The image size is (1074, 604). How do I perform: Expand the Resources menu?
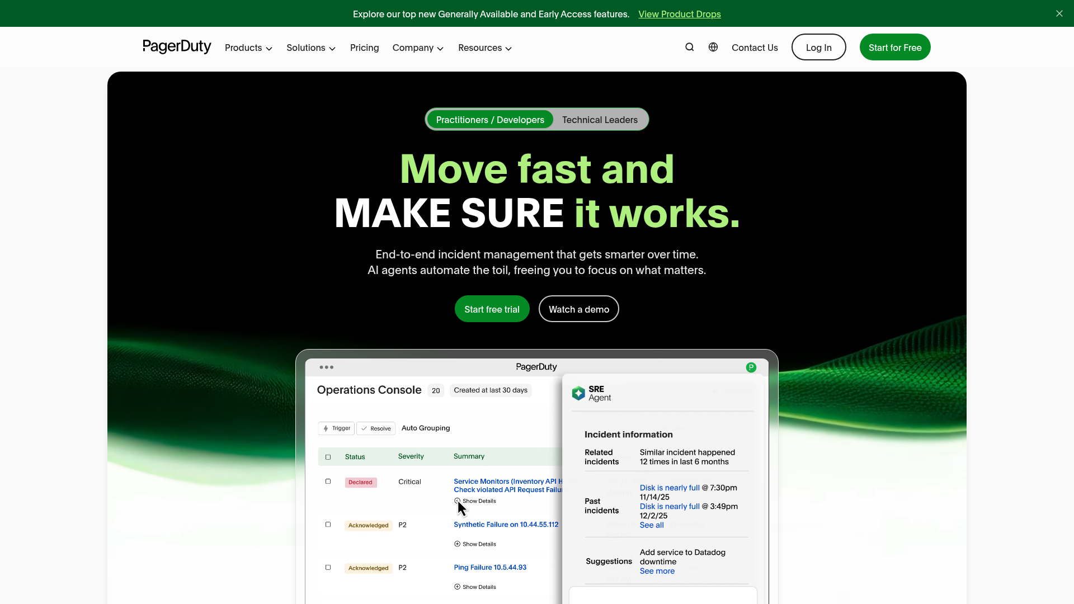pyautogui.click(x=485, y=48)
